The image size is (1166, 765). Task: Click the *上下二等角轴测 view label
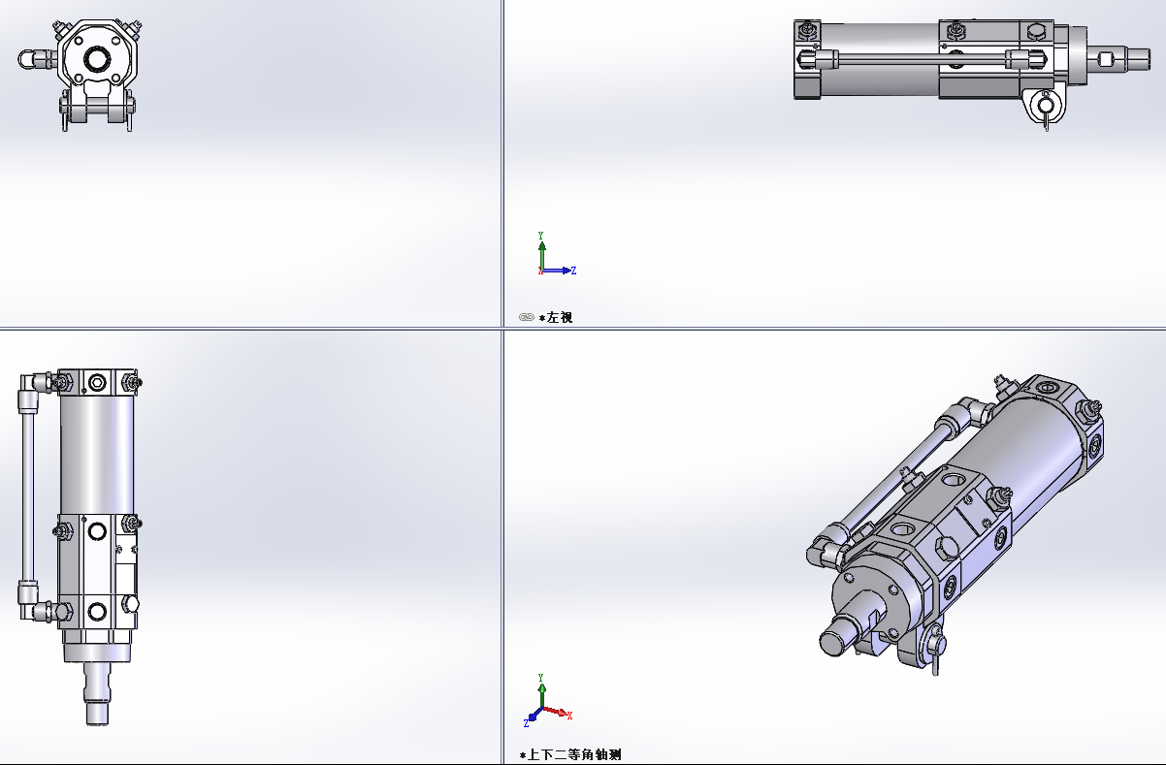[x=569, y=754]
